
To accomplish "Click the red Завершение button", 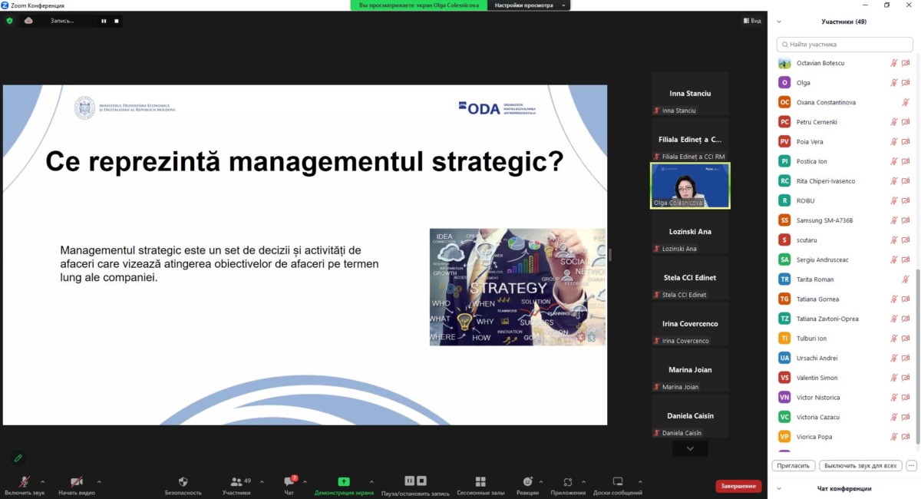I will click(738, 486).
